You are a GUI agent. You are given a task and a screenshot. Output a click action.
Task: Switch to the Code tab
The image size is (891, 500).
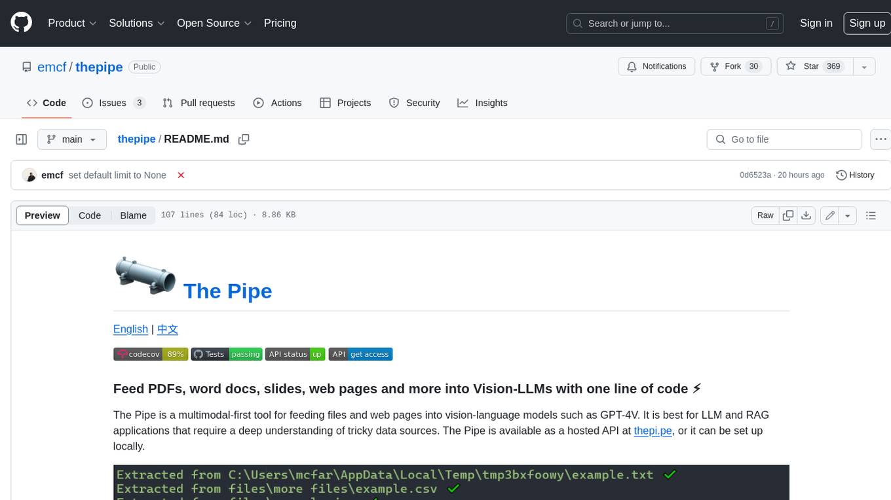tap(47, 103)
